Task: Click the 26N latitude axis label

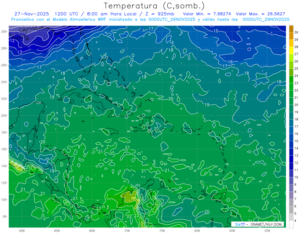Action: click(x=4, y=65)
